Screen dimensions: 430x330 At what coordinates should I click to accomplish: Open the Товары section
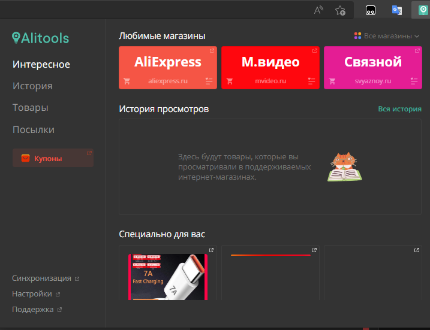[x=31, y=108]
